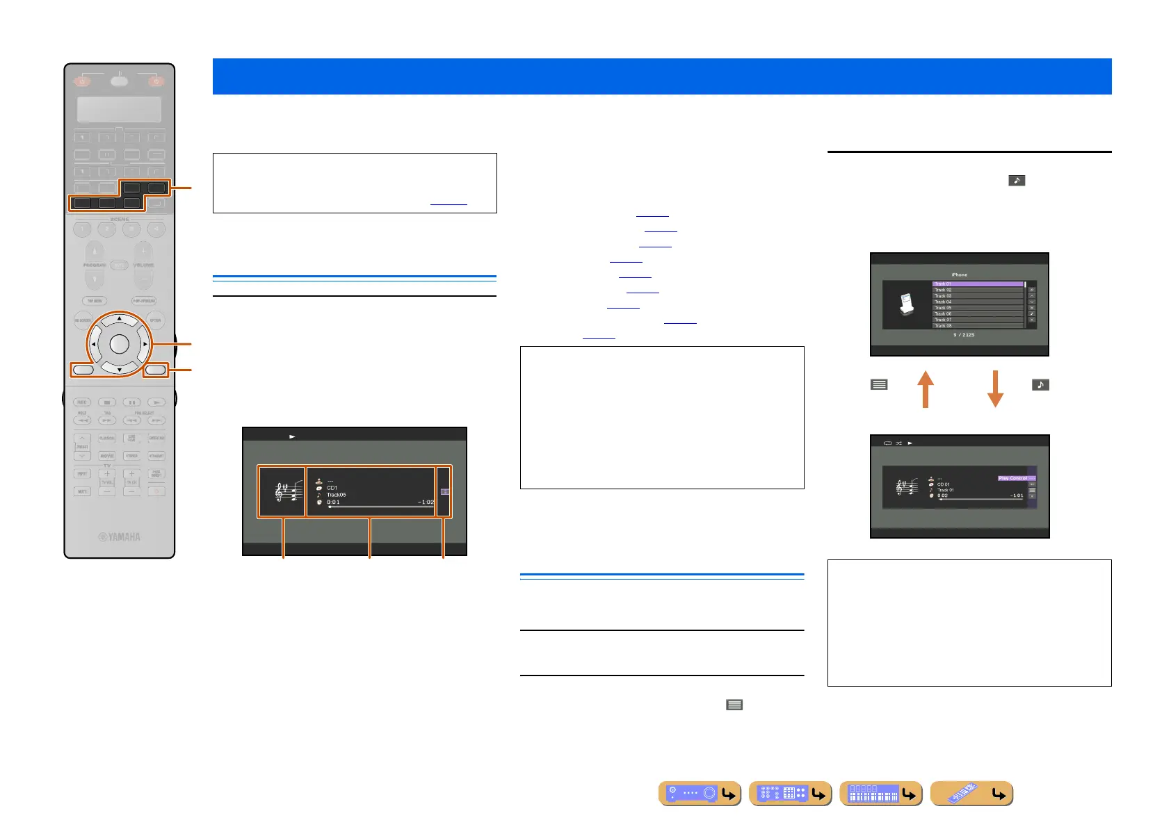The width and height of the screenshot is (1171, 827).
Task: Click the highlighted key below-right of cursor ring
Action: 156,370
